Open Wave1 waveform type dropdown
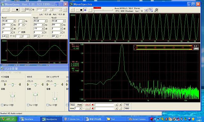 [14, 21]
